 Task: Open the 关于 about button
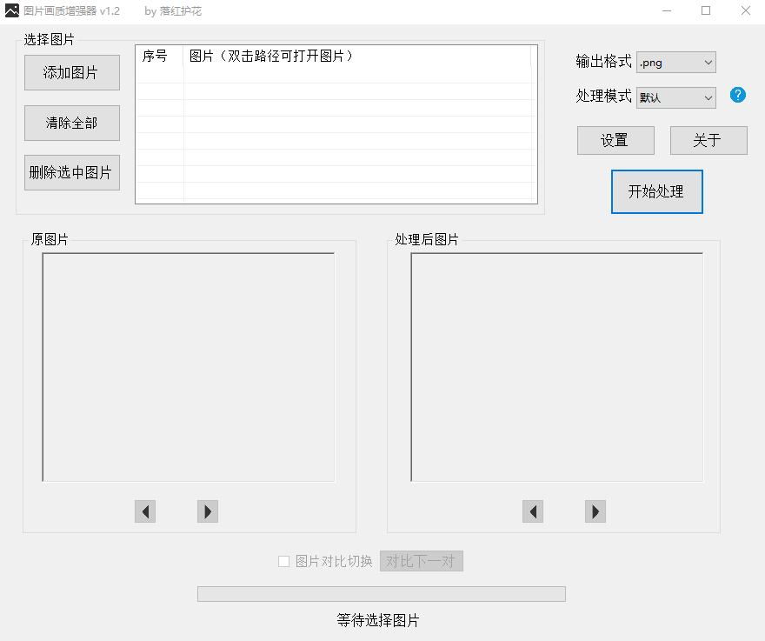pyautogui.click(x=708, y=141)
